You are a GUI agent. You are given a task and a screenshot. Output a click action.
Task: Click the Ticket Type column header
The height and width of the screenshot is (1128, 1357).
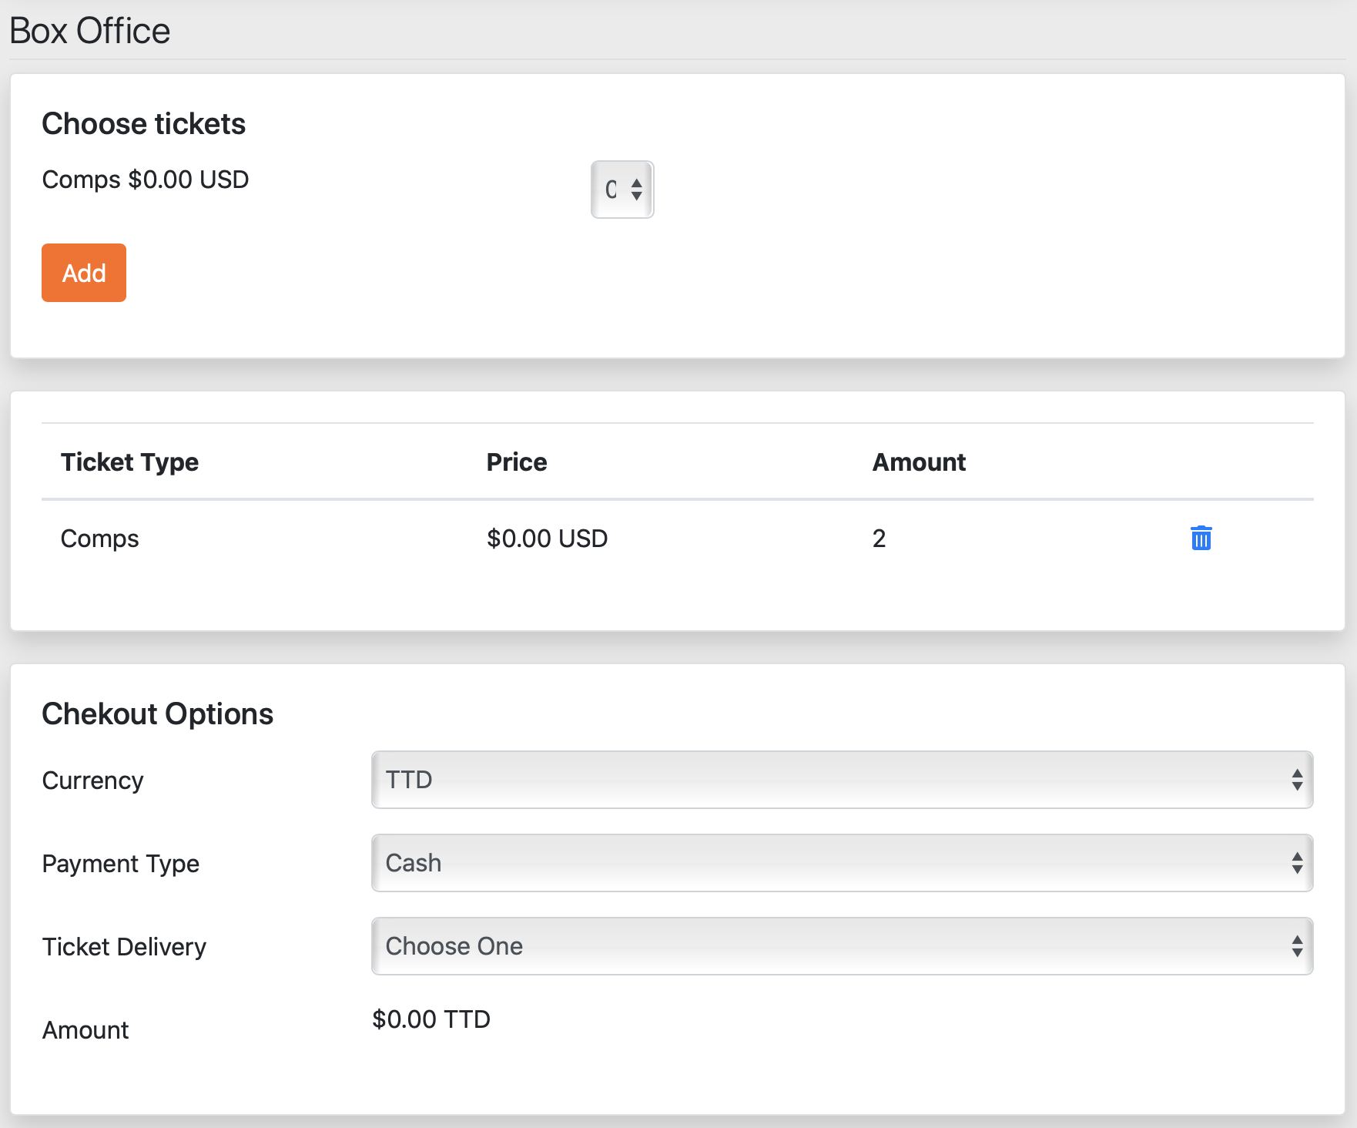point(129,462)
